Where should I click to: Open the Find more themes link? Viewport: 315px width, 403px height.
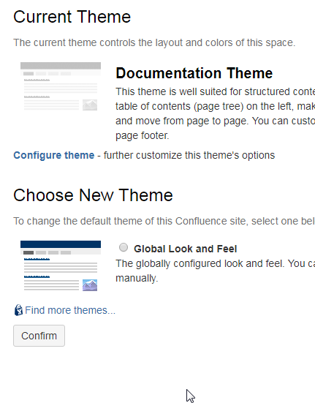click(x=70, y=310)
